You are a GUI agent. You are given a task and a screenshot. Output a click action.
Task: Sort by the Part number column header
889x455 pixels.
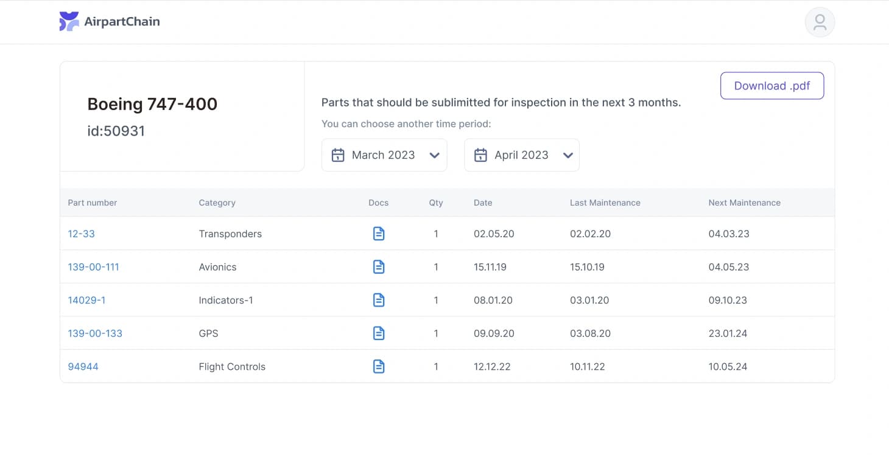[x=93, y=203]
